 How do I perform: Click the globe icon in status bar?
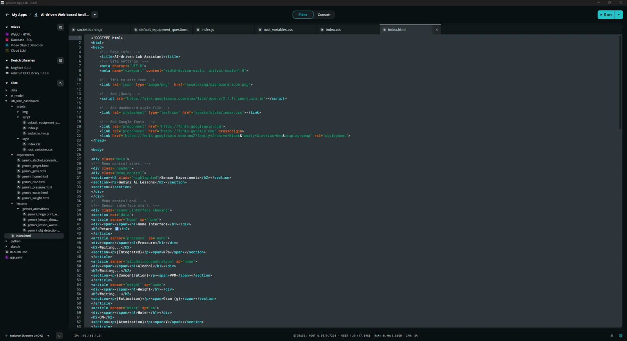620,336
